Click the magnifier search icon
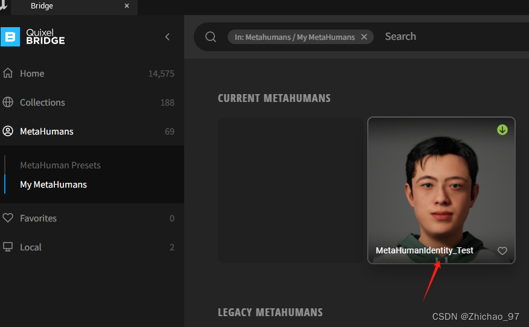Viewport: 529px width, 327px height. point(211,37)
